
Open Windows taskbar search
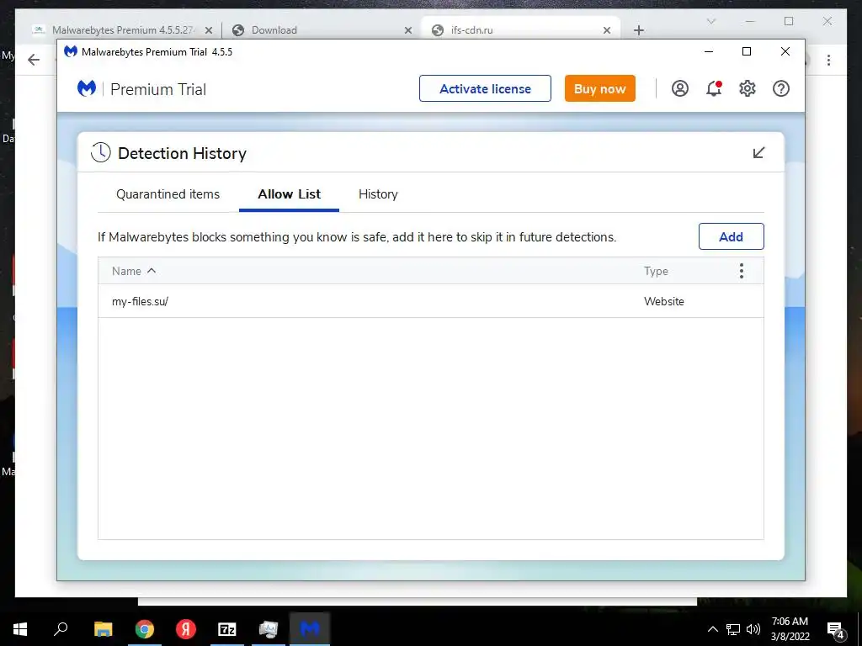point(61,629)
